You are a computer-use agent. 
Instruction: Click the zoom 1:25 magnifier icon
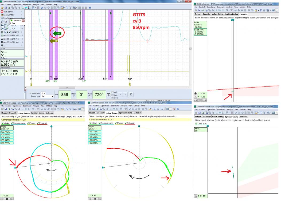click(2, 22)
